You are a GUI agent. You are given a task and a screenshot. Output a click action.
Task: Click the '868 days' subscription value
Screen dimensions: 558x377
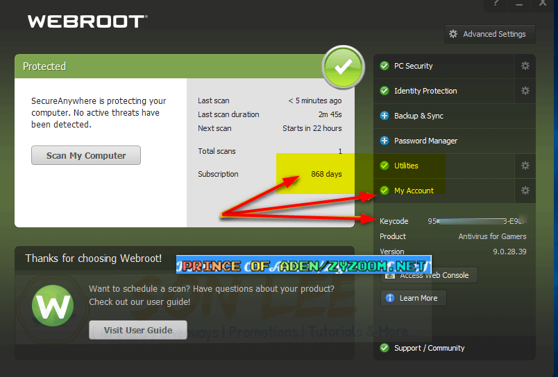326,174
